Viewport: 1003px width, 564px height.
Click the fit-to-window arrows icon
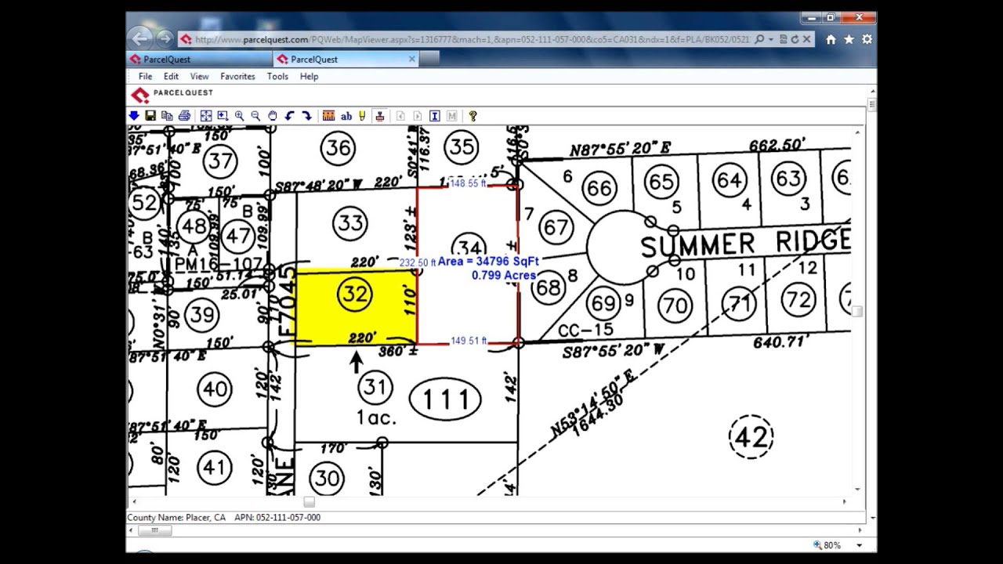(206, 116)
